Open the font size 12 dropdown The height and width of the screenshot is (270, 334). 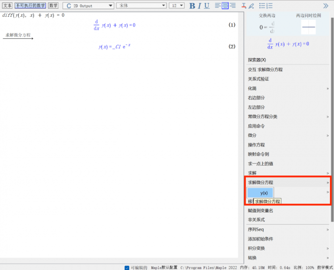coord(177,6)
